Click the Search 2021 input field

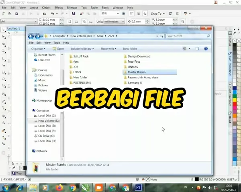coord(187,36)
